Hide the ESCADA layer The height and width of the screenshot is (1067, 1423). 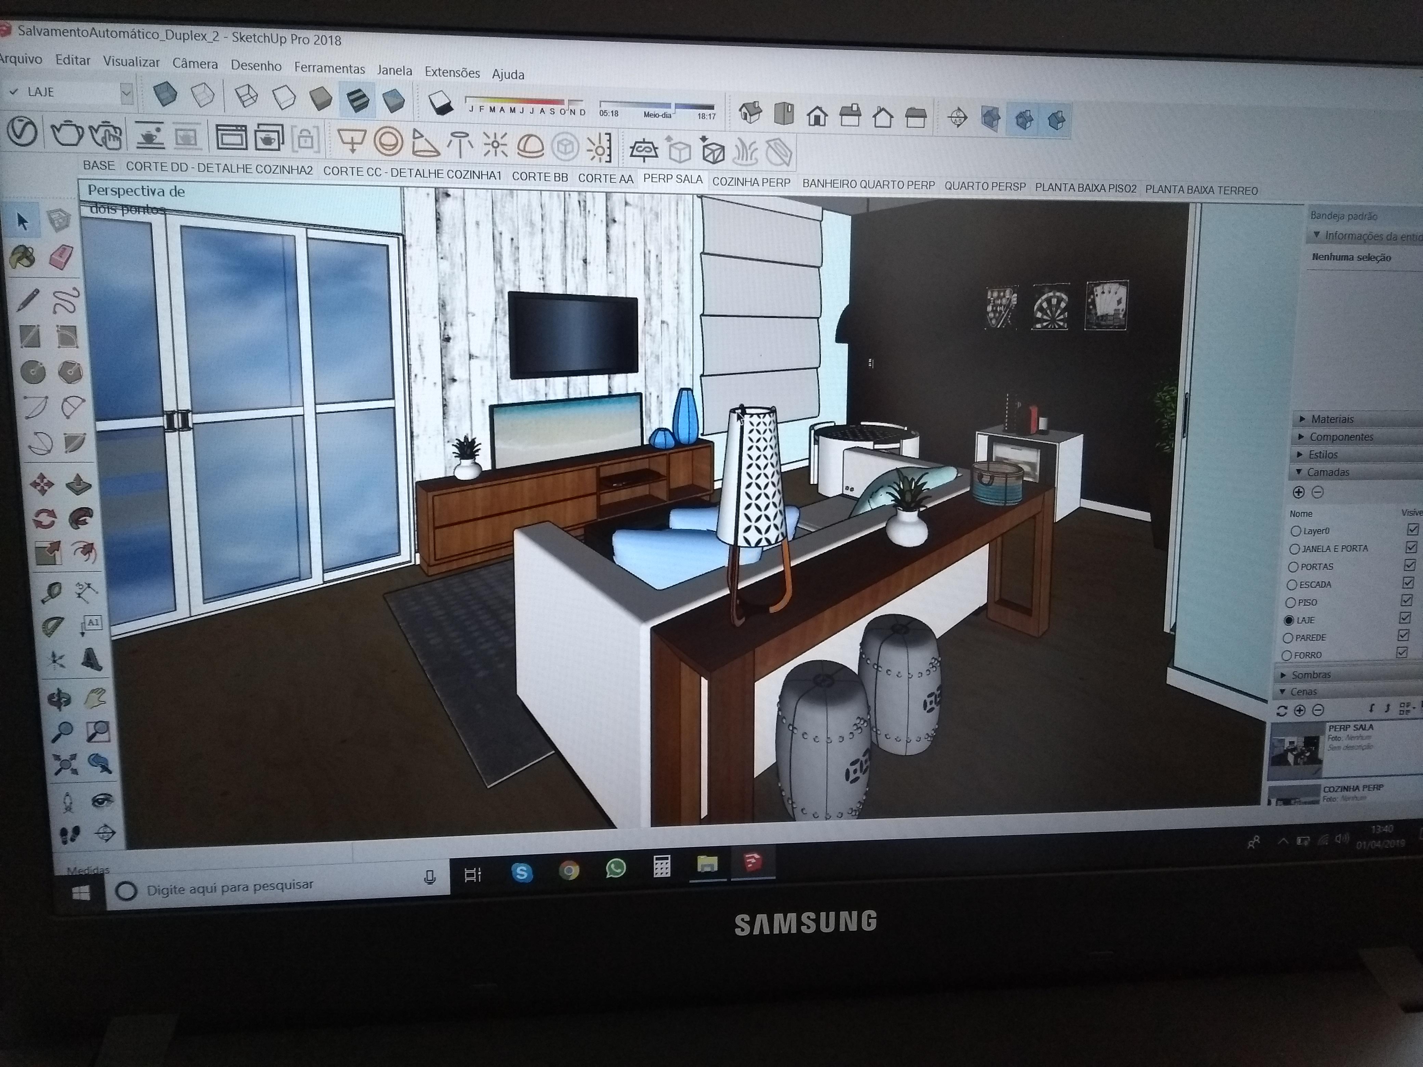1409,583
